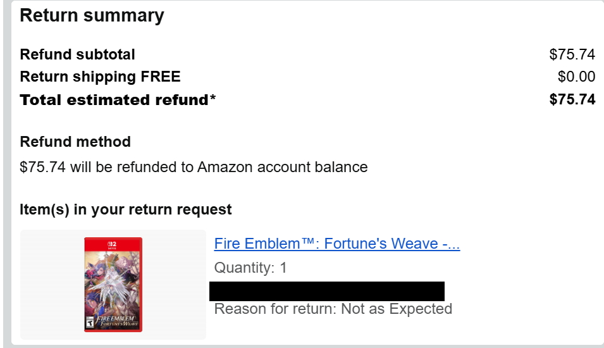Open the Fire Emblem Fortune's Weave product link
Screen dimensions: 604x348
(337, 244)
